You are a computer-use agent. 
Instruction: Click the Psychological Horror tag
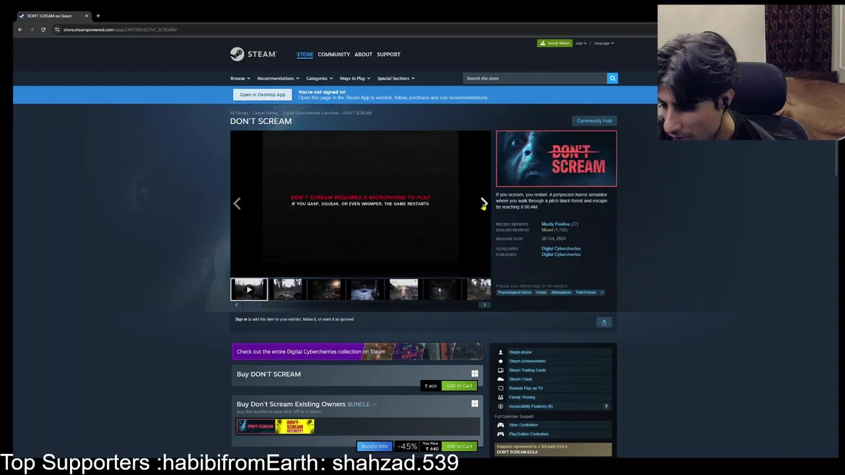[x=514, y=292]
